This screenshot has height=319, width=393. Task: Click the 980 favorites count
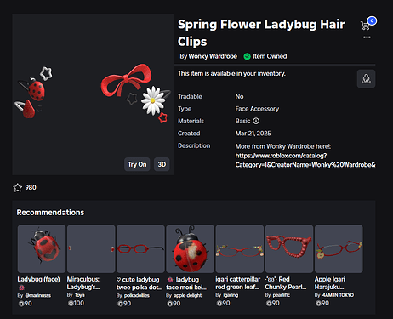coord(31,187)
